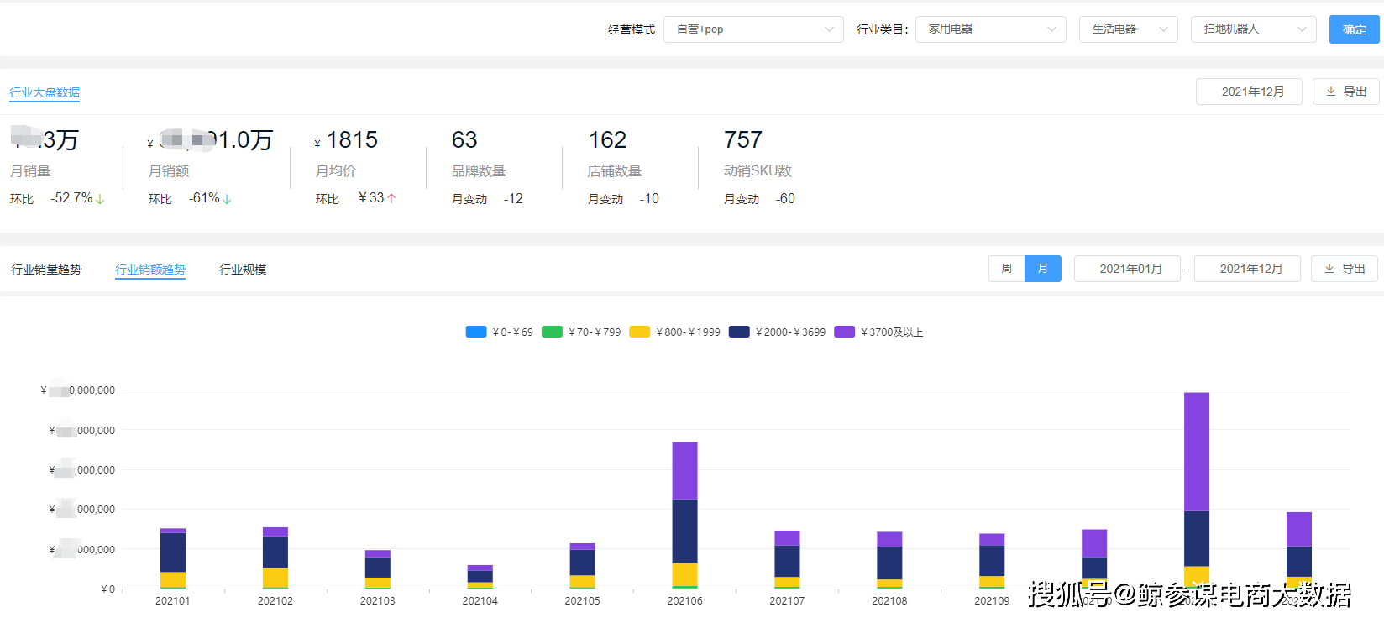Click the 店铺数量 value 162
The image size is (1384, 623).
[607, 139]
